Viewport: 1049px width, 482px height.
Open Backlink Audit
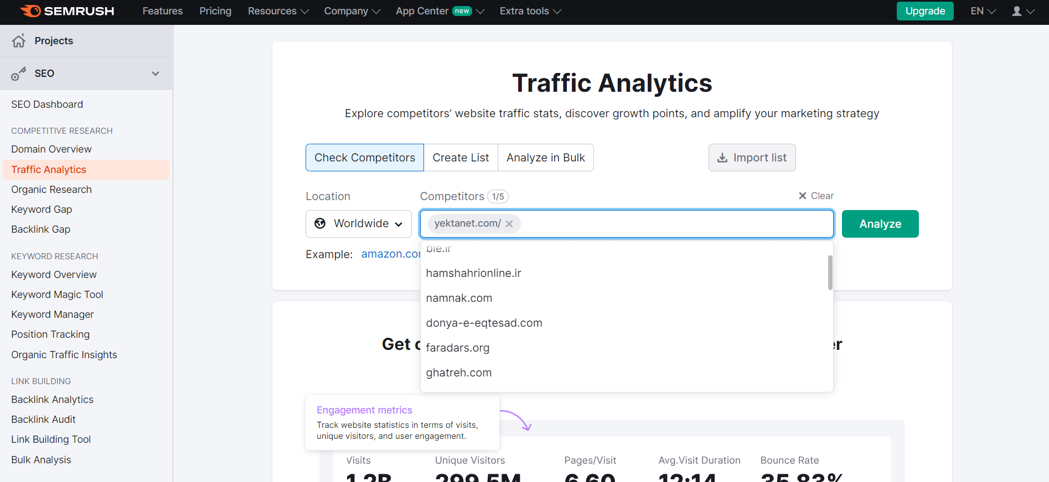click(x=43, y=420)
